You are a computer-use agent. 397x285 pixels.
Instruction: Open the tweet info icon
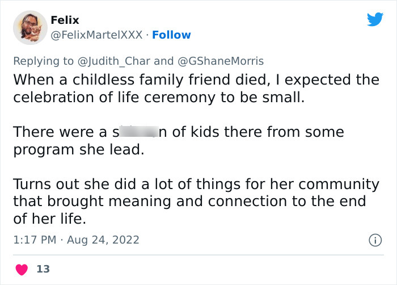click(374, 240)
